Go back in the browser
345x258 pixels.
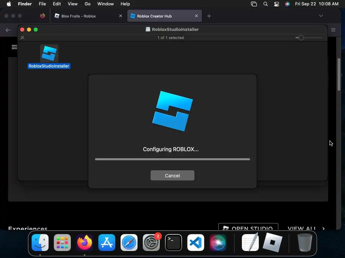point(8,30)
